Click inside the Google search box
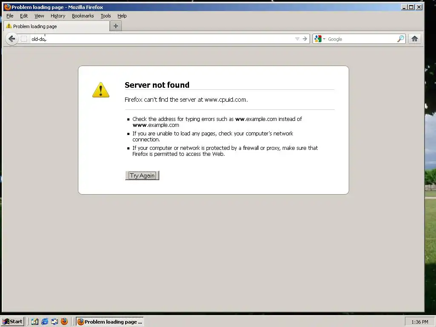Viewport: 436px width, 327px height. click(x=361, y=39)
